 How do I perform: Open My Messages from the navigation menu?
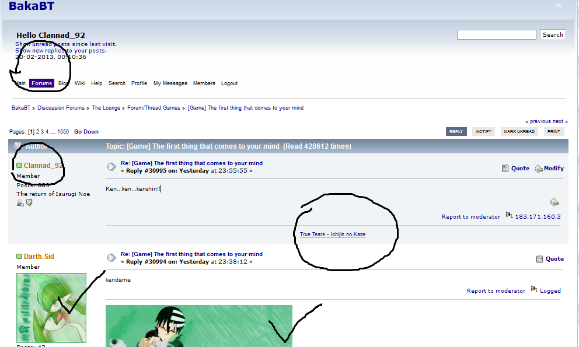tap(170, 83)
